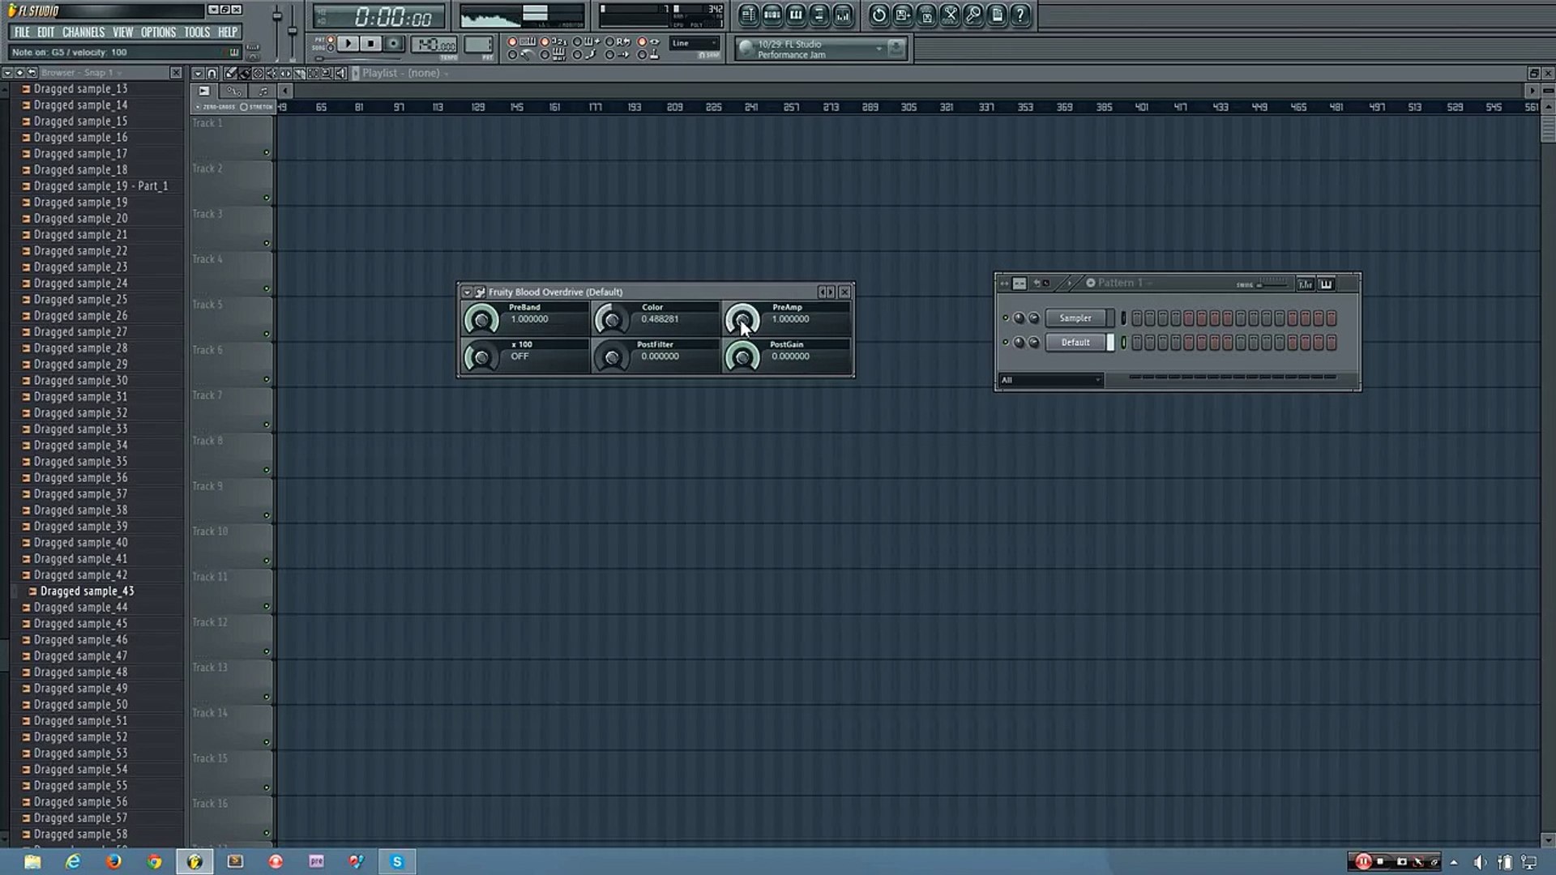This screenshot has height=875, width=1556.
Task: Click the Undo history circular arrow icon
Action: coord(879,15)
